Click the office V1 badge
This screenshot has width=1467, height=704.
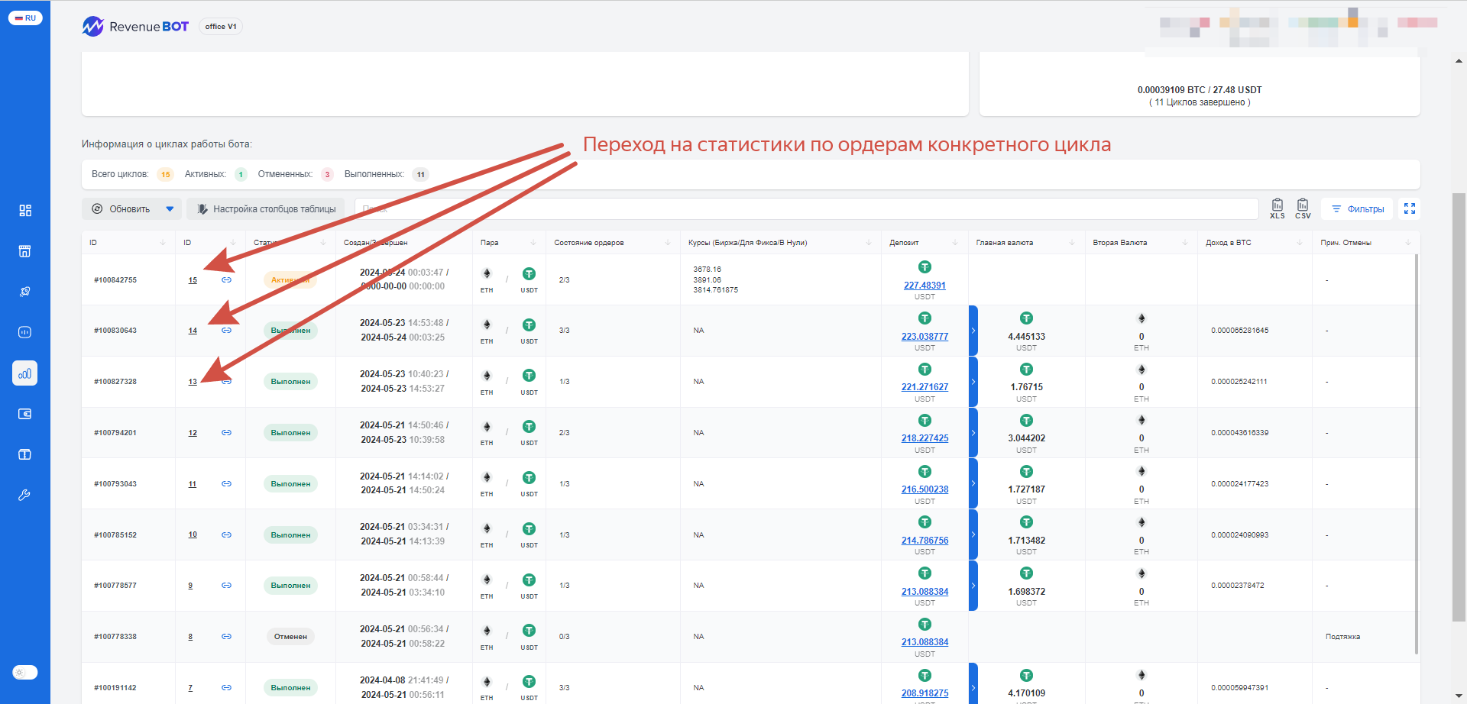[x=221, y=27]
